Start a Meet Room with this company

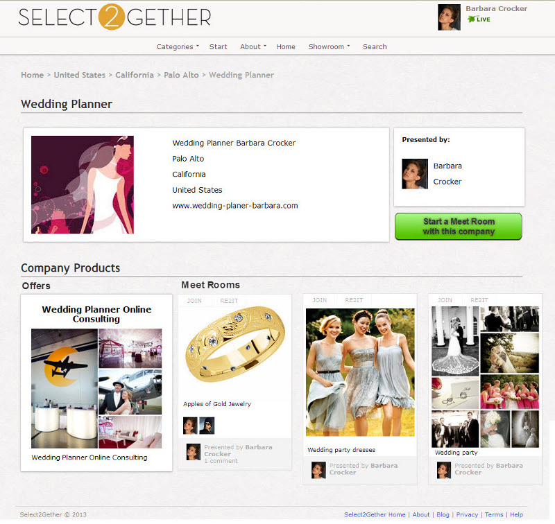pyautogui.click(x=459, y=226)
